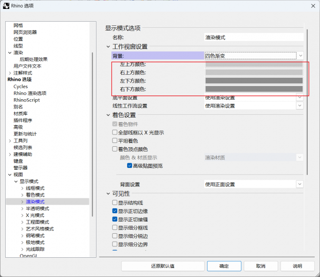Select RhinoScript tree item
This screenshot has height=277, width=320.
pyautogui.click(x=27, y=100)
